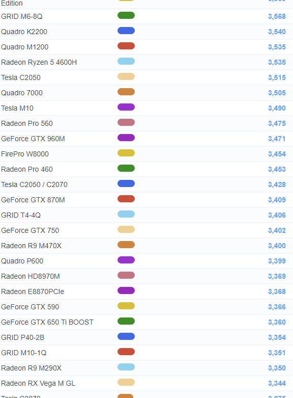Image resolution: width=293 pixels, height=398 pixels.
Task: Click the score 3,490 for Tesla M10
Action: pos(277,108)
